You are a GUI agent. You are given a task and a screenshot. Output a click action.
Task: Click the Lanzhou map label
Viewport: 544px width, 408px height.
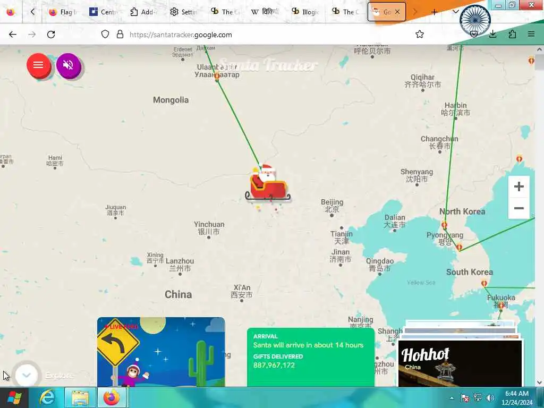pos(180,265)
